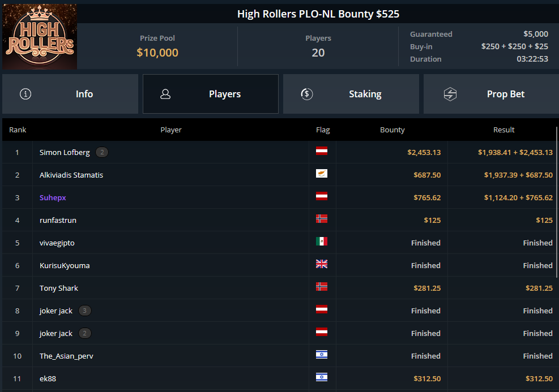Click the Prop Bet hexagon icon

pos(450,94)
